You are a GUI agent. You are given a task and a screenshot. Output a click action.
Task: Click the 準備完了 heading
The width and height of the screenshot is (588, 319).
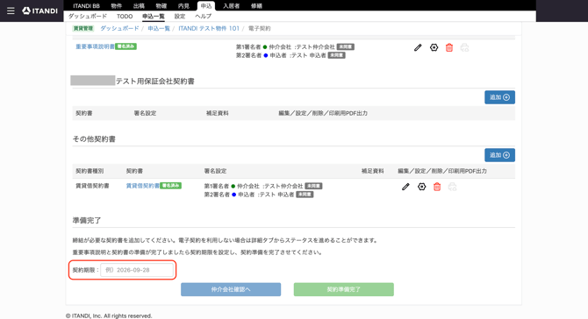click(87, 220)
